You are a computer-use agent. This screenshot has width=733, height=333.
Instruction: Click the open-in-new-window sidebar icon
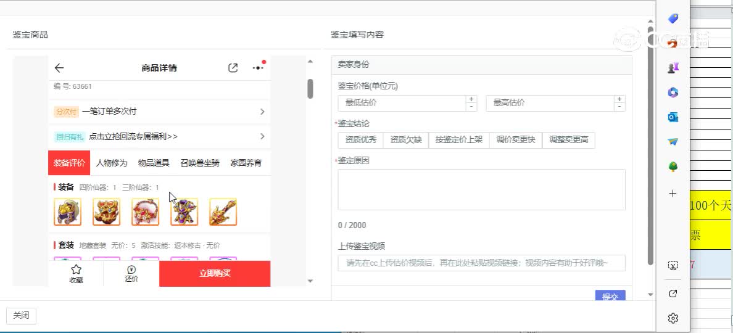[x=673, y=294]
